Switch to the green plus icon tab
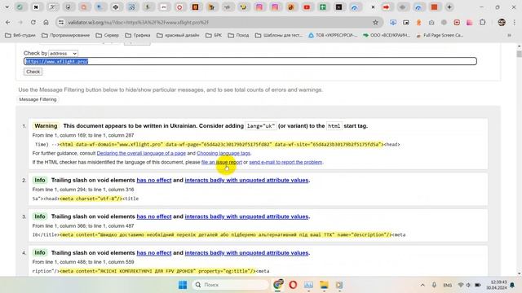The width and height of the screenshot is (522, 293). click(323, 7)
